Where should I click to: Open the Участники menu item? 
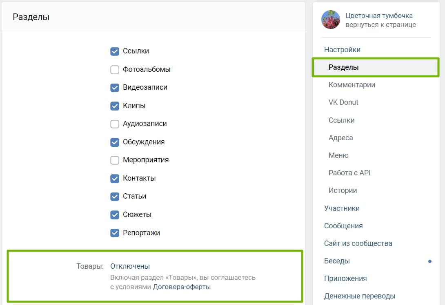342,208
